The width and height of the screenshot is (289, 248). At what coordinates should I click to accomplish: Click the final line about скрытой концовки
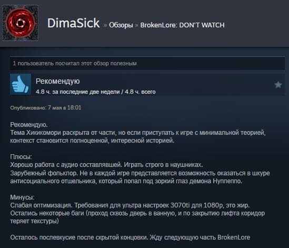[130, 237]
